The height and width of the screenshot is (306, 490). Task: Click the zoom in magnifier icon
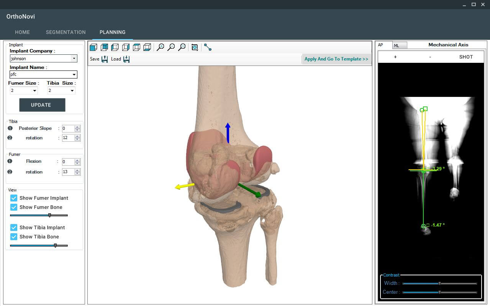click(161, 47)
